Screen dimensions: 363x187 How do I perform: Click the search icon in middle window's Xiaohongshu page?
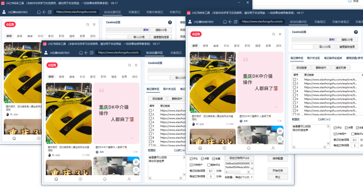pyautogui.click(x=130, y=65)
